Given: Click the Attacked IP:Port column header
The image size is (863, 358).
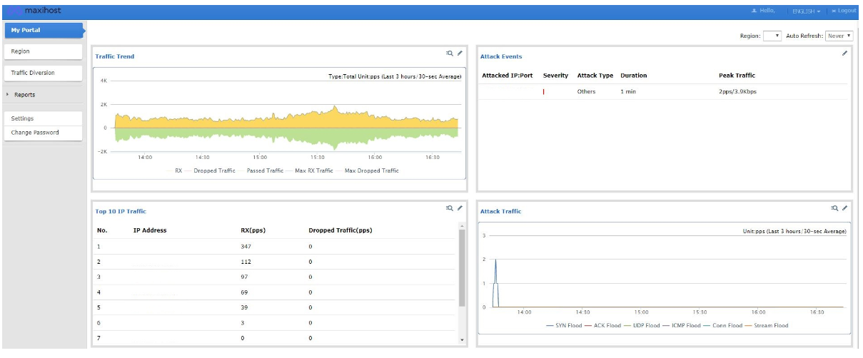Looking at the screenshot, I should tap(508, 76).
